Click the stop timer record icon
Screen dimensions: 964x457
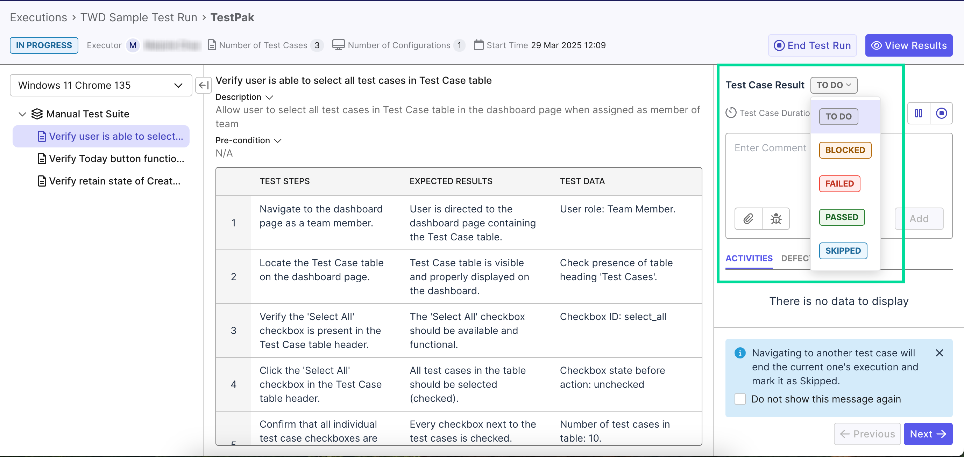pos(941,113)
